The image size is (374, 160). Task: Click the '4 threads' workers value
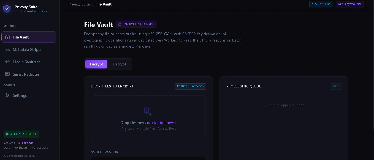pos(26,143)
